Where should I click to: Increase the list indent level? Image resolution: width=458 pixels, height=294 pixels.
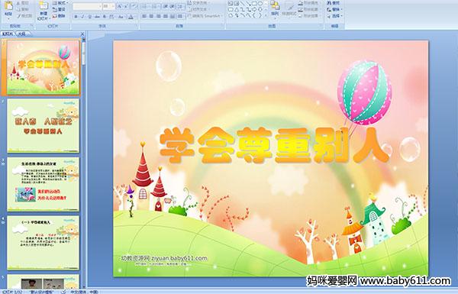(173, 6)
